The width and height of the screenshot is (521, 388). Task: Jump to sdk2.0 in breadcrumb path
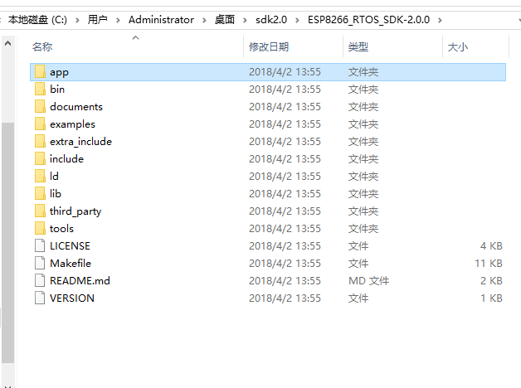(x=271, y=20)
